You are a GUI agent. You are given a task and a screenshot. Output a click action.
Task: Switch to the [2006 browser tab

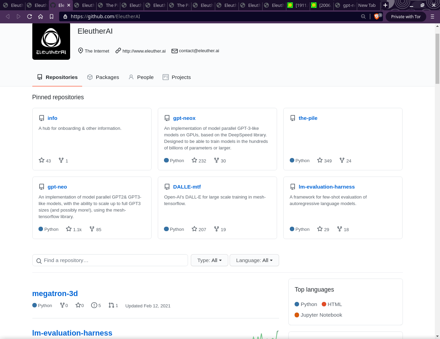[322, 5]
